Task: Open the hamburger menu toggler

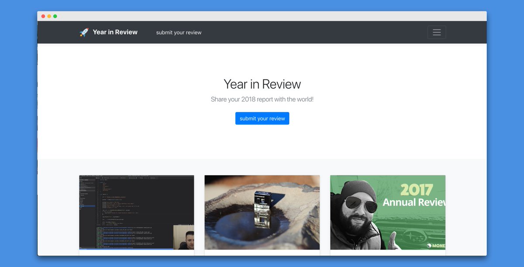Action: tap(436, 32)
